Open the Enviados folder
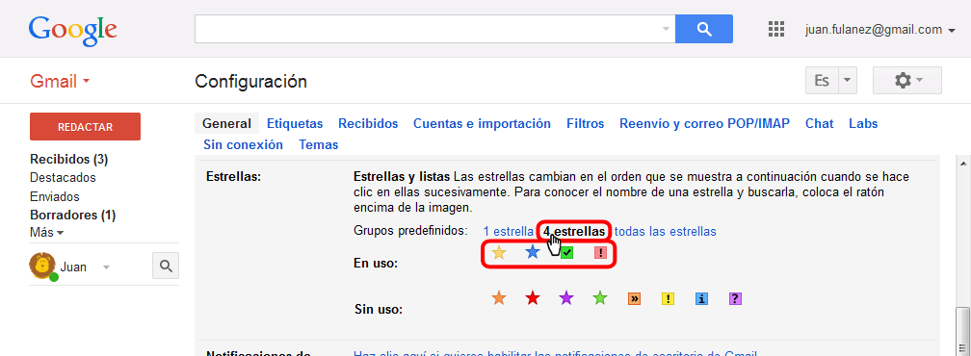Viewport: 971px width, 356px height. 55,196
